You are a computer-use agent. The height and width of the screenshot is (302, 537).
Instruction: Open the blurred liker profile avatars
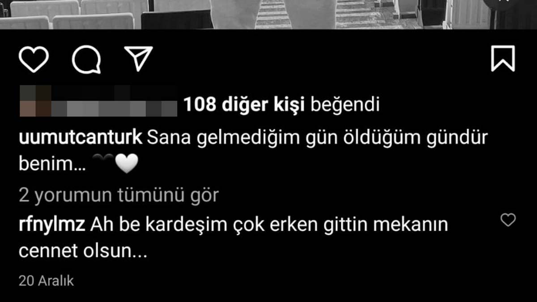pyautogui.click(x=36, y=101)
